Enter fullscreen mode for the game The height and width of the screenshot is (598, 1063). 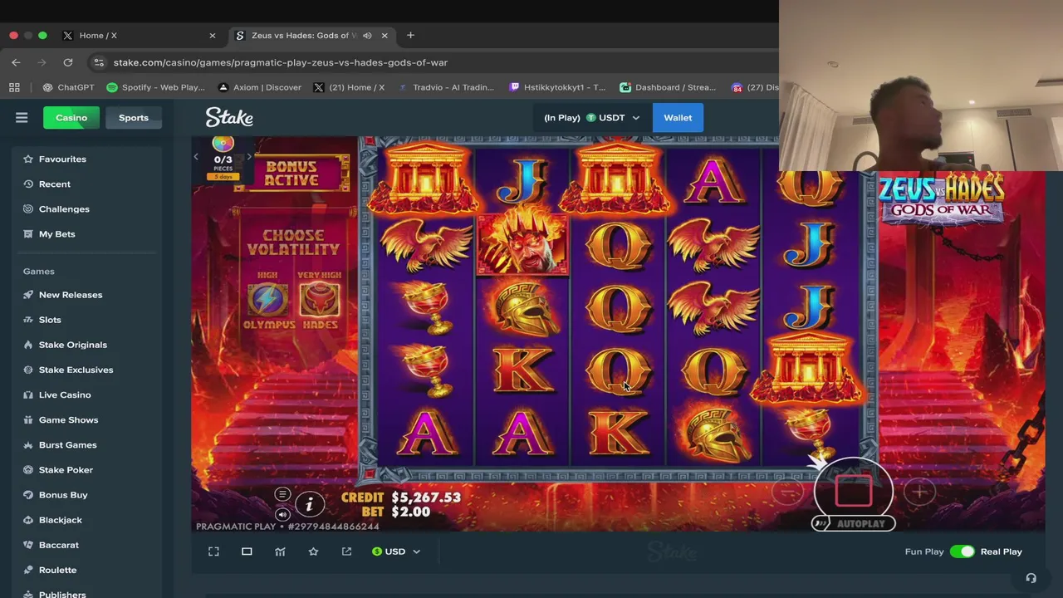click(x=213, y=551)
